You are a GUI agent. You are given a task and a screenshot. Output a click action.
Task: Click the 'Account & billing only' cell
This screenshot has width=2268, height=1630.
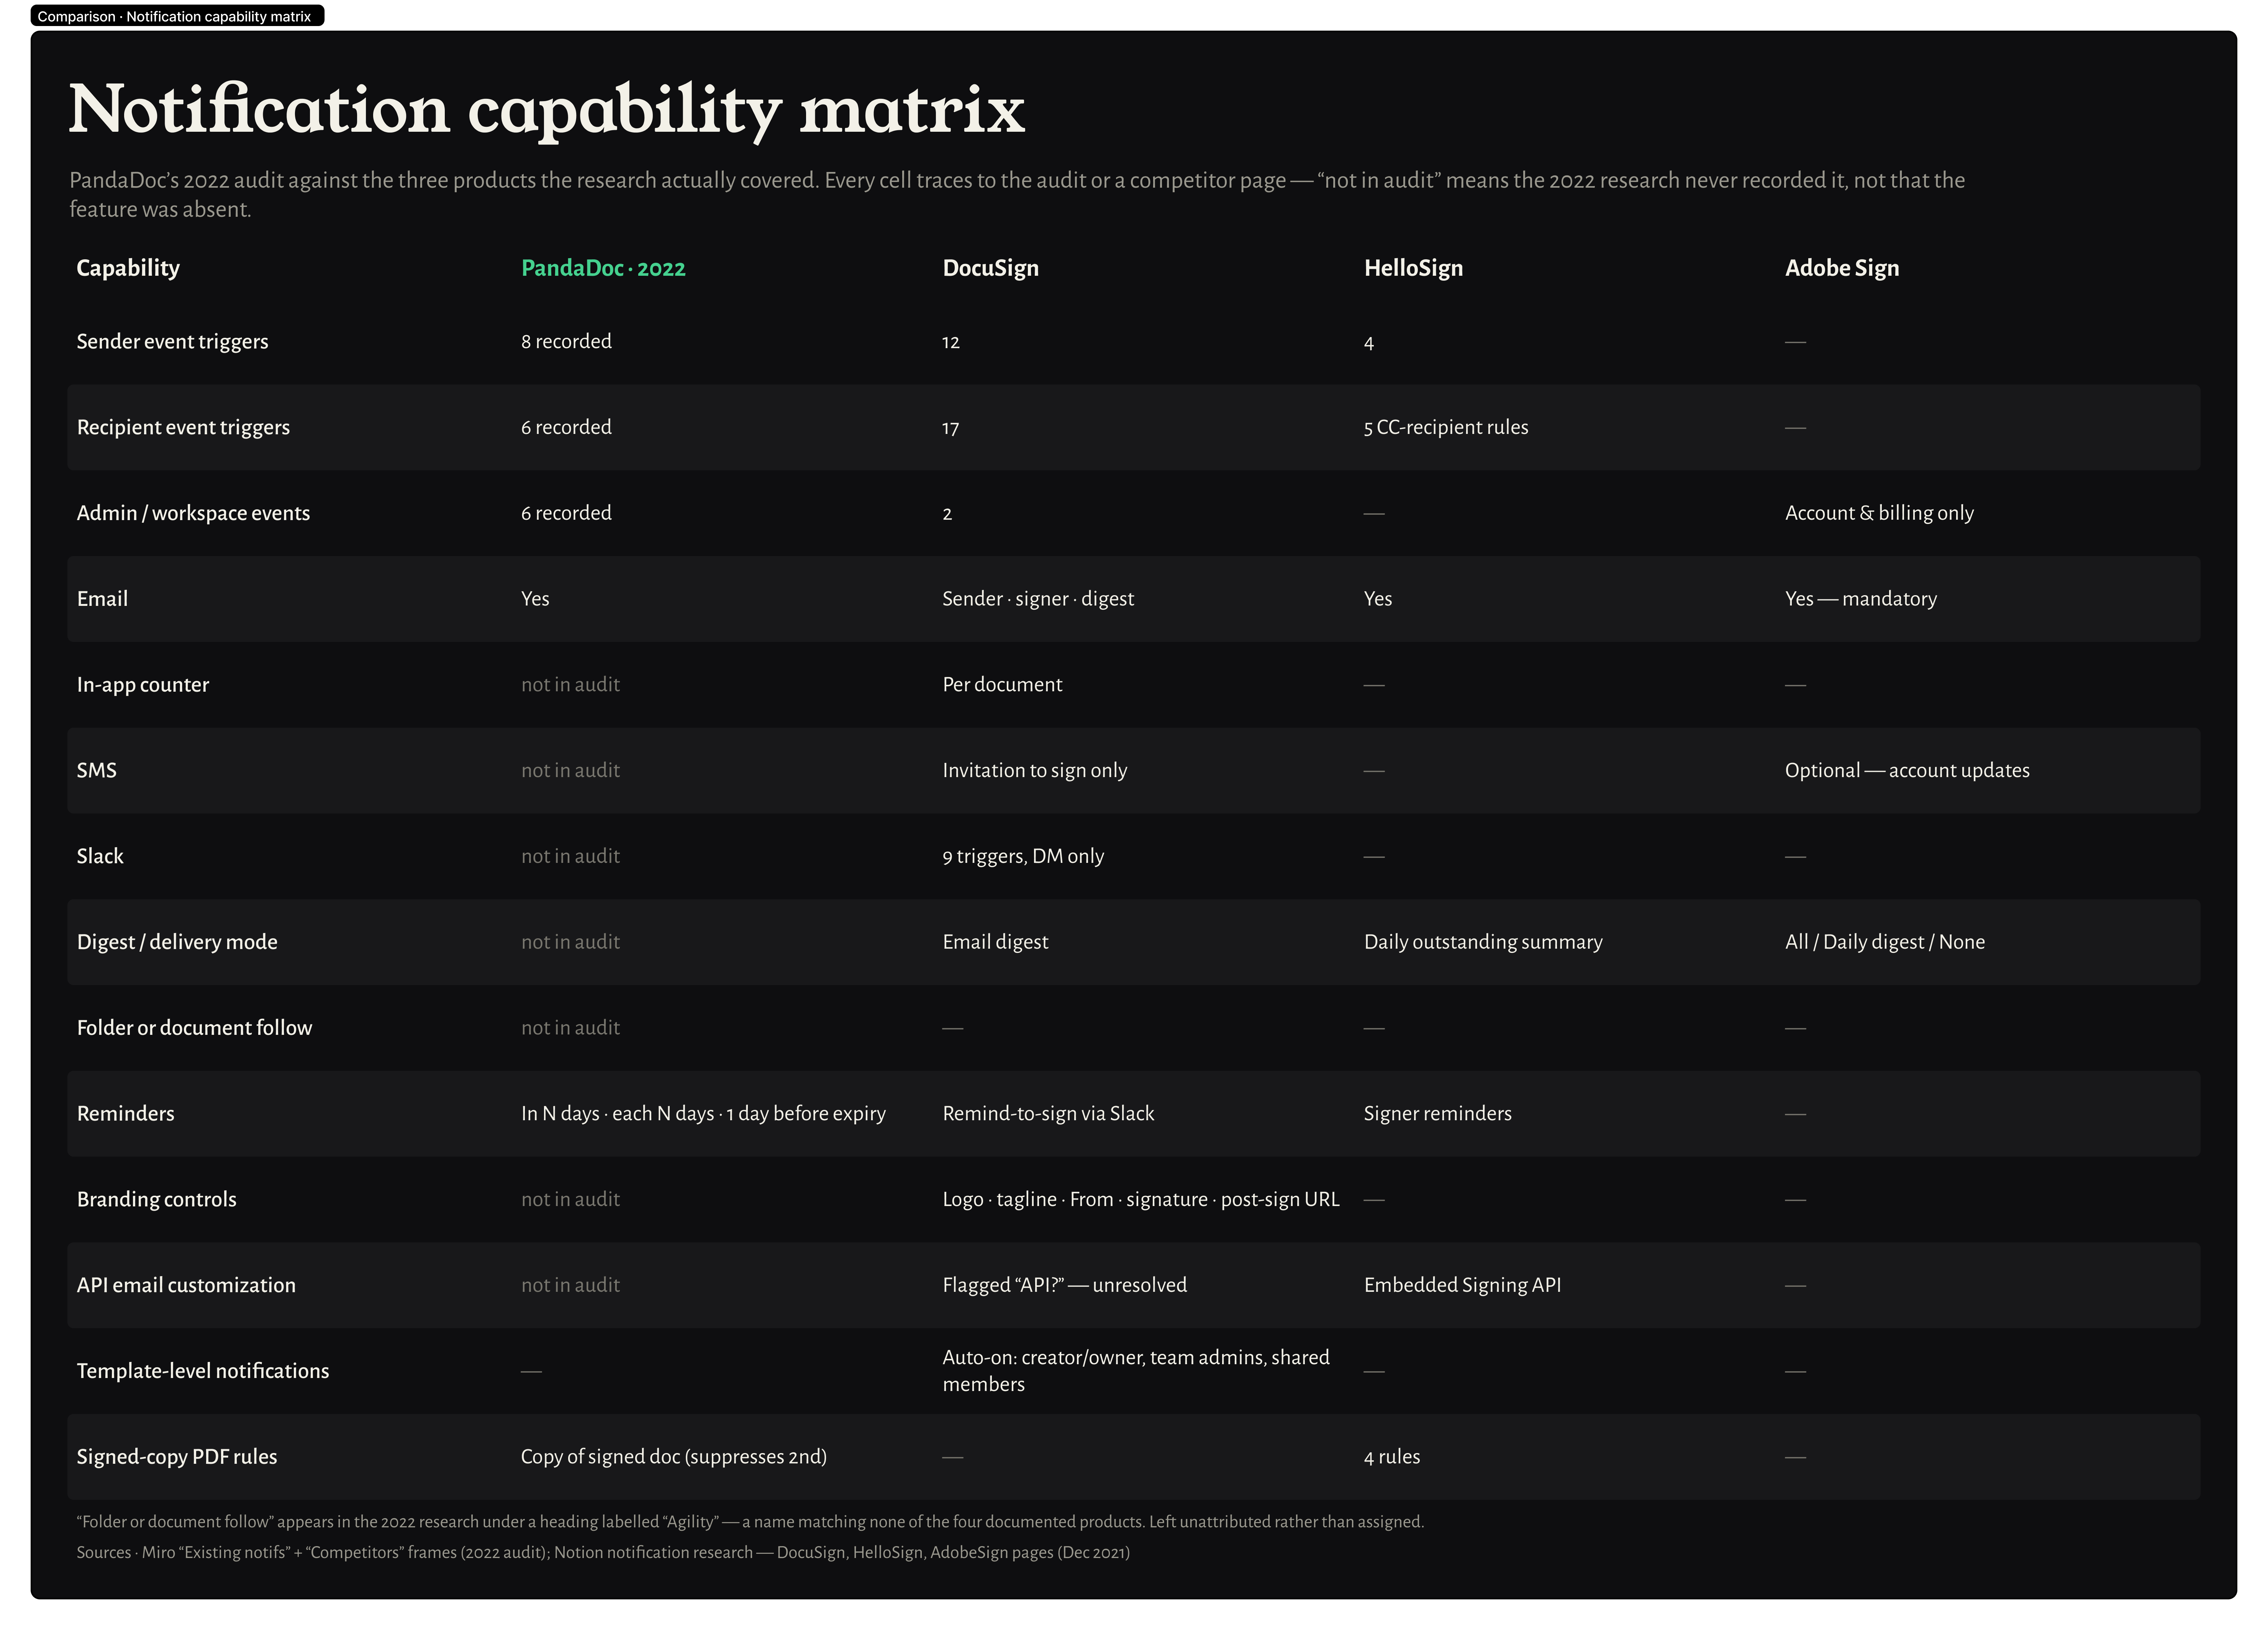pos(1879,514)
